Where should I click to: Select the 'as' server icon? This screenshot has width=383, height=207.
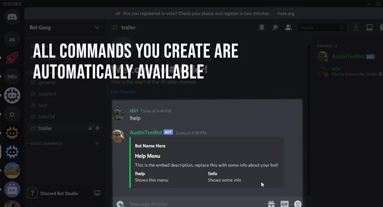[x=12, y=39]
